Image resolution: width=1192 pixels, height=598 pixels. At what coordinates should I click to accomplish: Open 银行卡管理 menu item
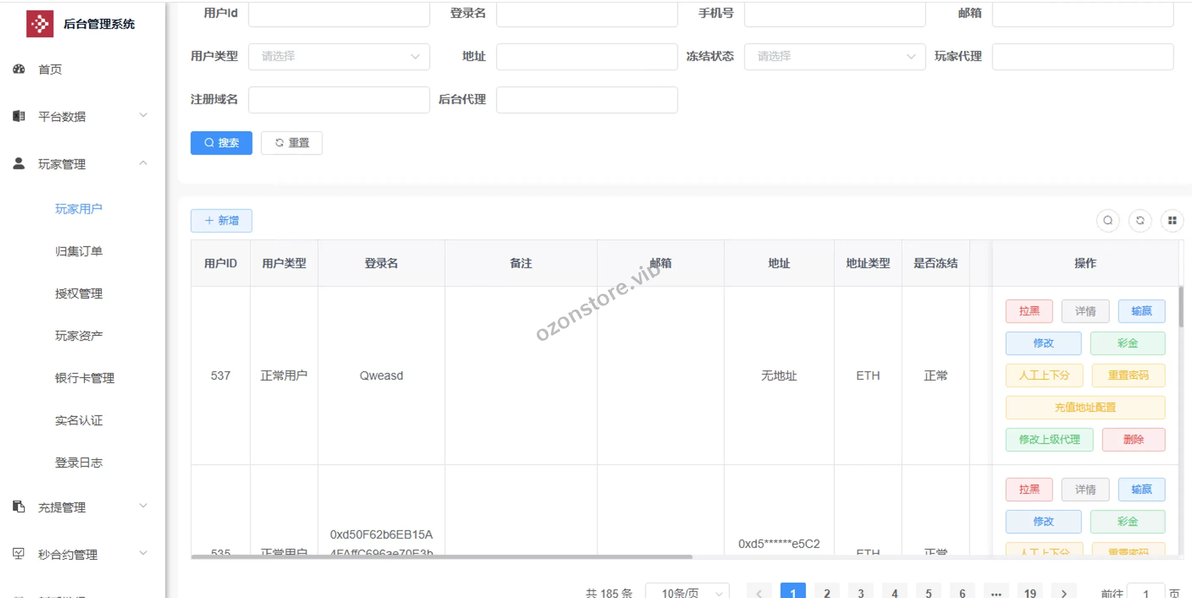pyautogui.click(x=85, y=378)
